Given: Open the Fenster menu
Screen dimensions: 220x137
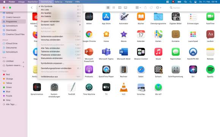Looking at the screenshot, I should 69,2.
